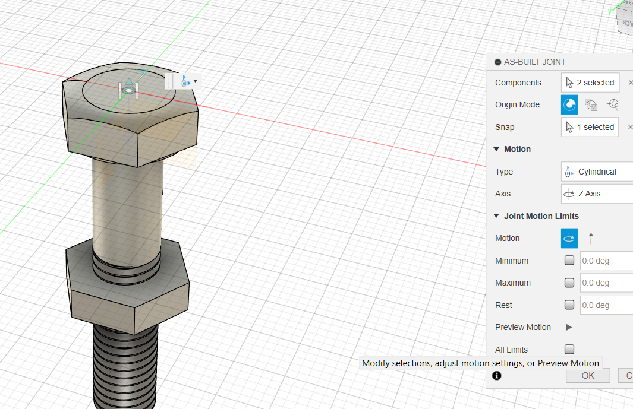Open the floating joint type dropdown arrow
This screenshot has width=633, height=409.
(195, 81)
